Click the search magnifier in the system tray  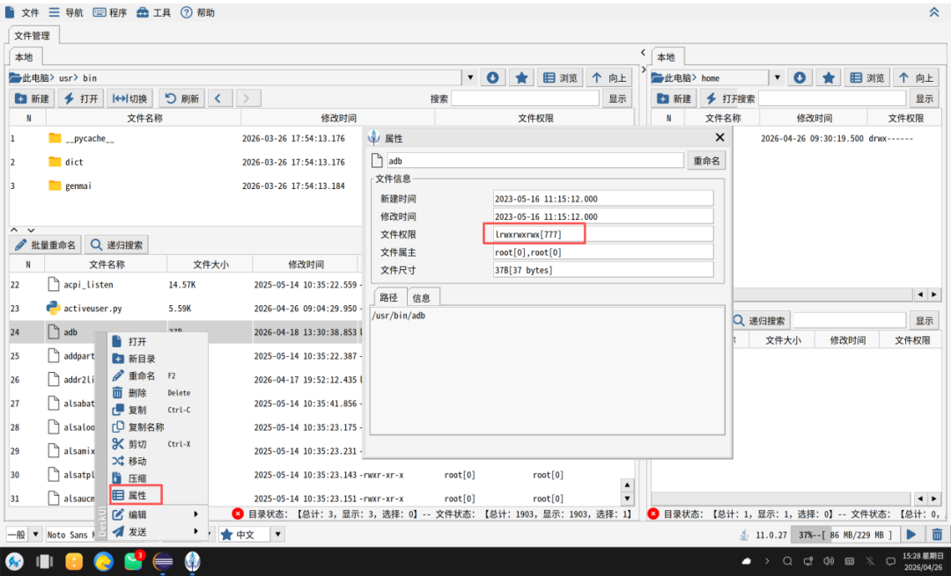coord(787,561)
